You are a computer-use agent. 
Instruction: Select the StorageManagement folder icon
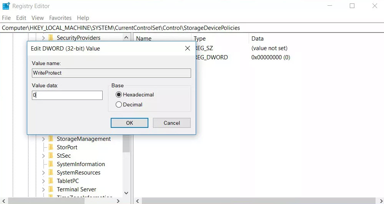[x=51, y=139]
